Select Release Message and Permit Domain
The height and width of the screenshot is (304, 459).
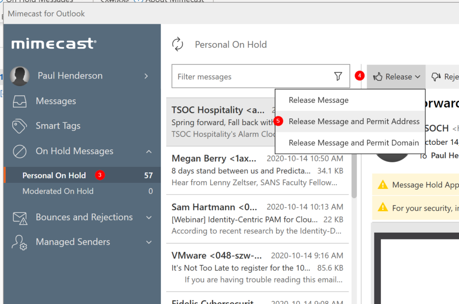click(x=350, y=143)
